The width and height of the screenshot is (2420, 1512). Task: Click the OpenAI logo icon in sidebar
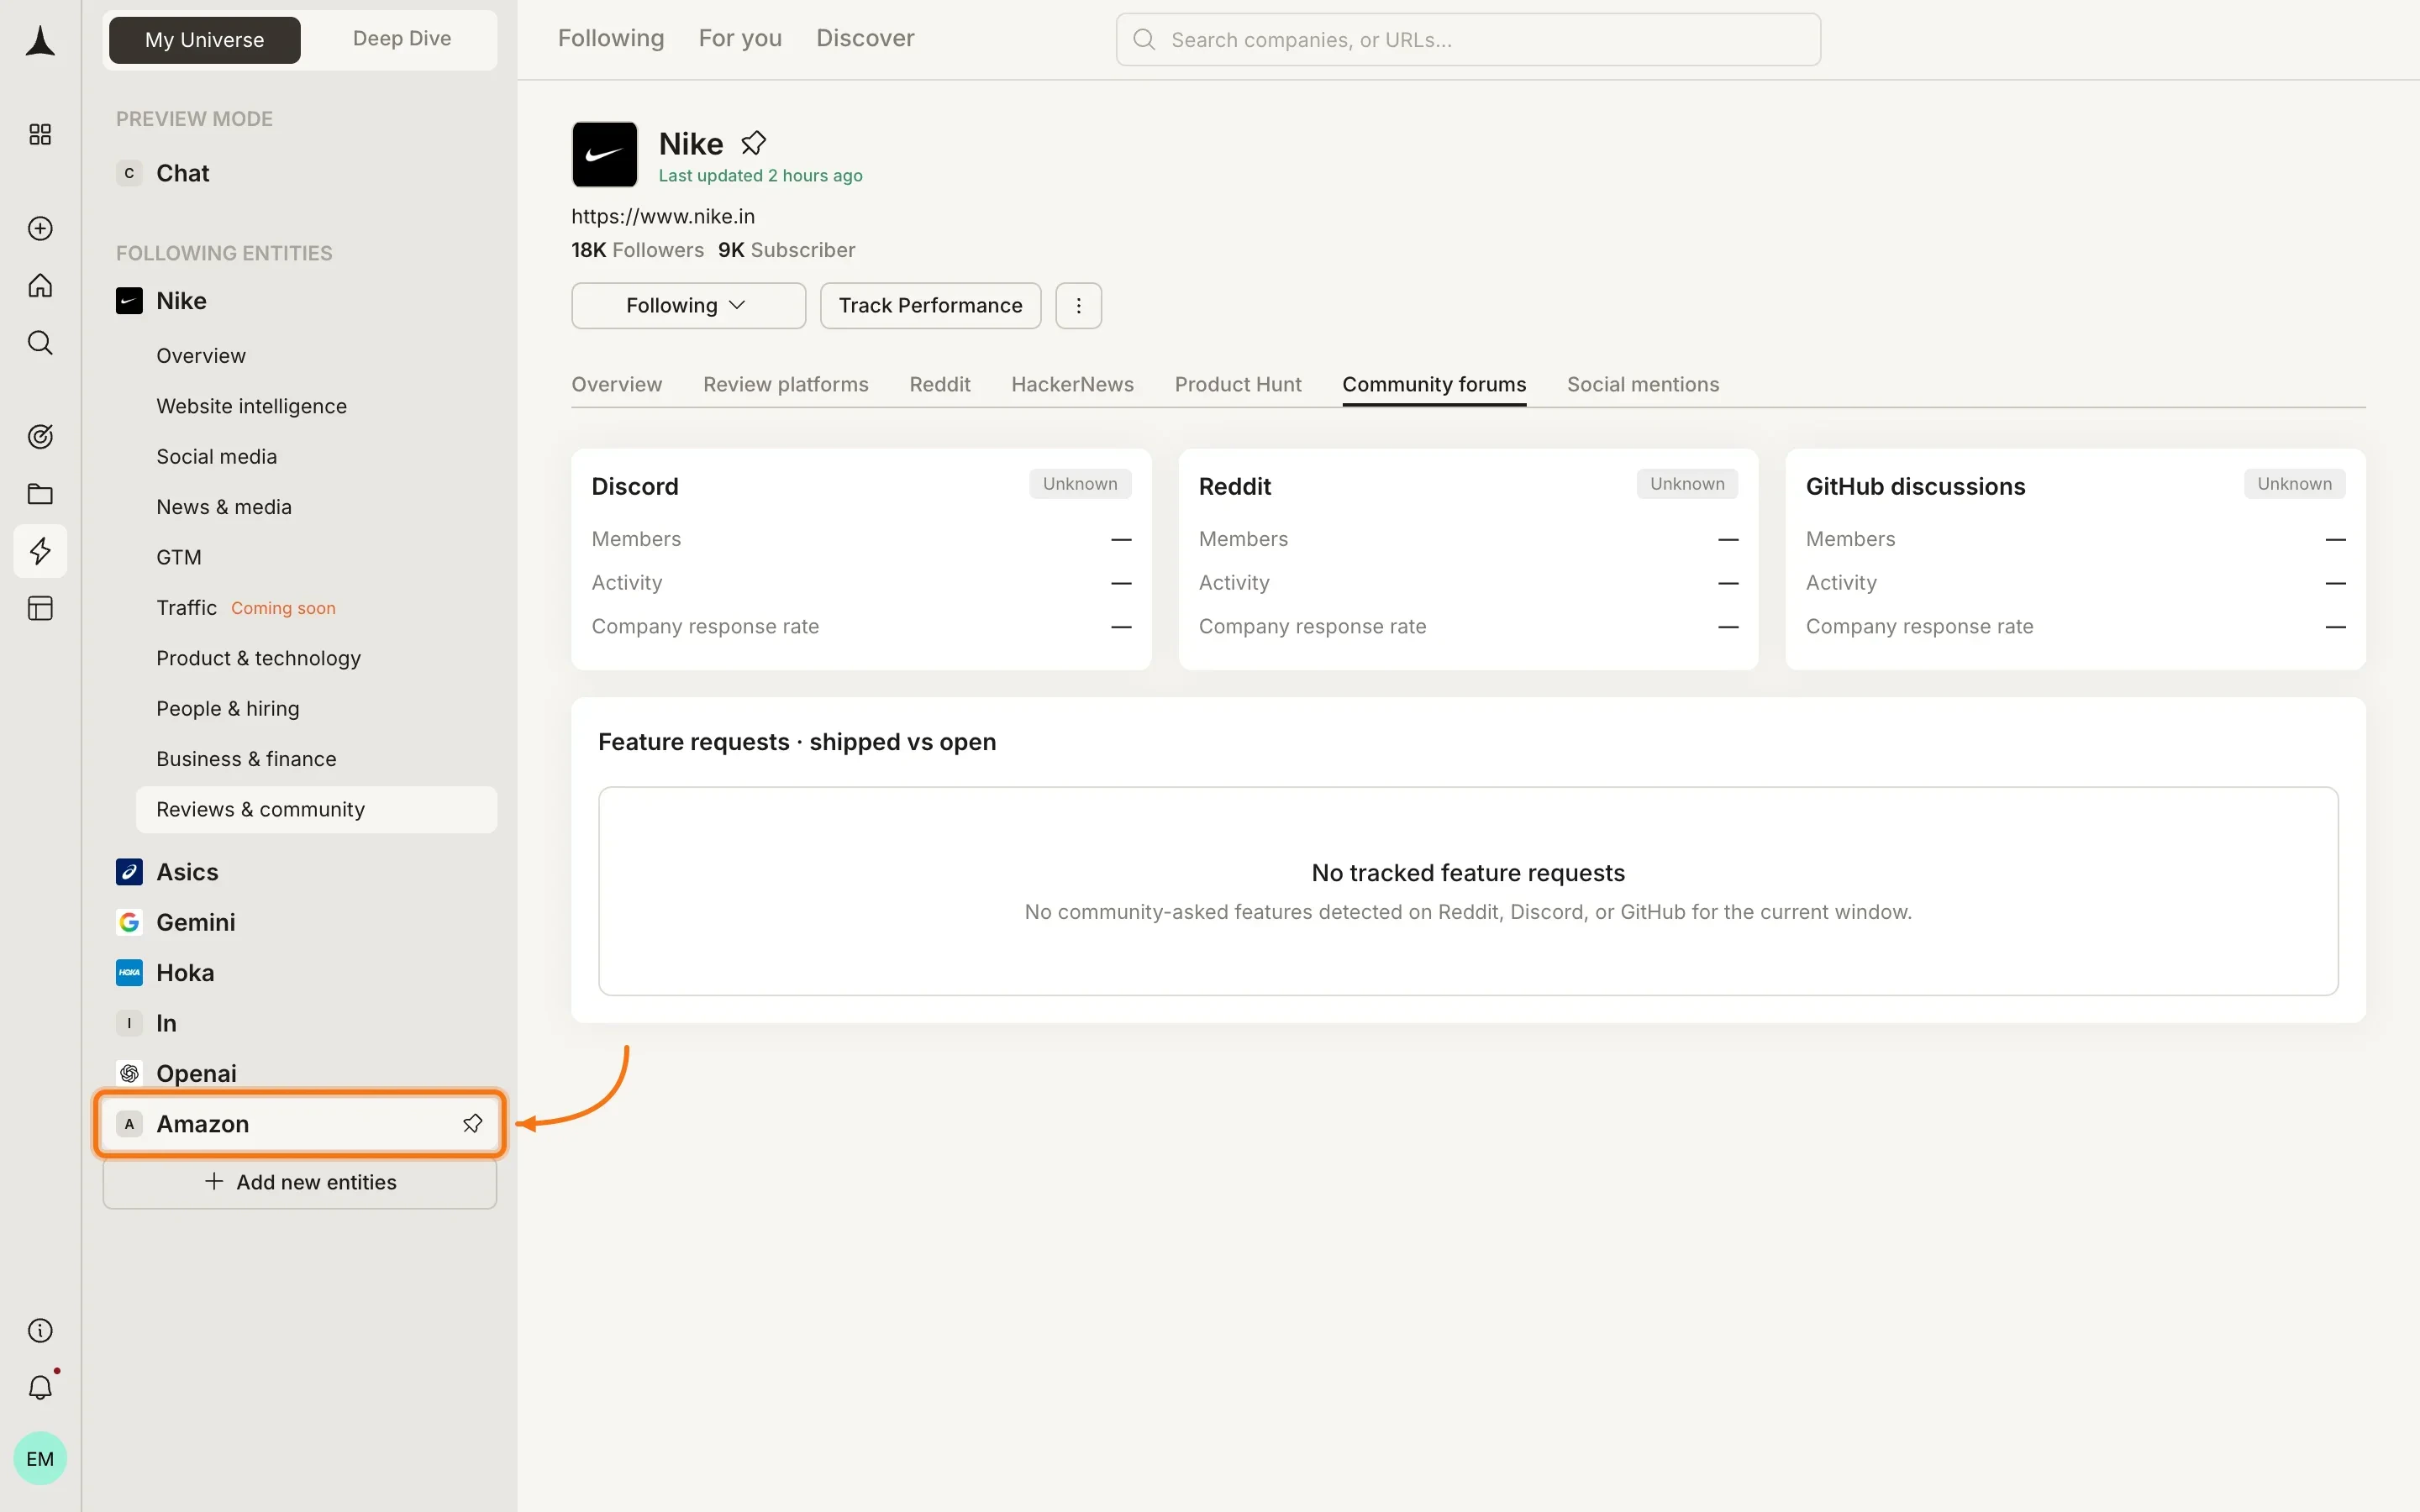(129, 1073)
